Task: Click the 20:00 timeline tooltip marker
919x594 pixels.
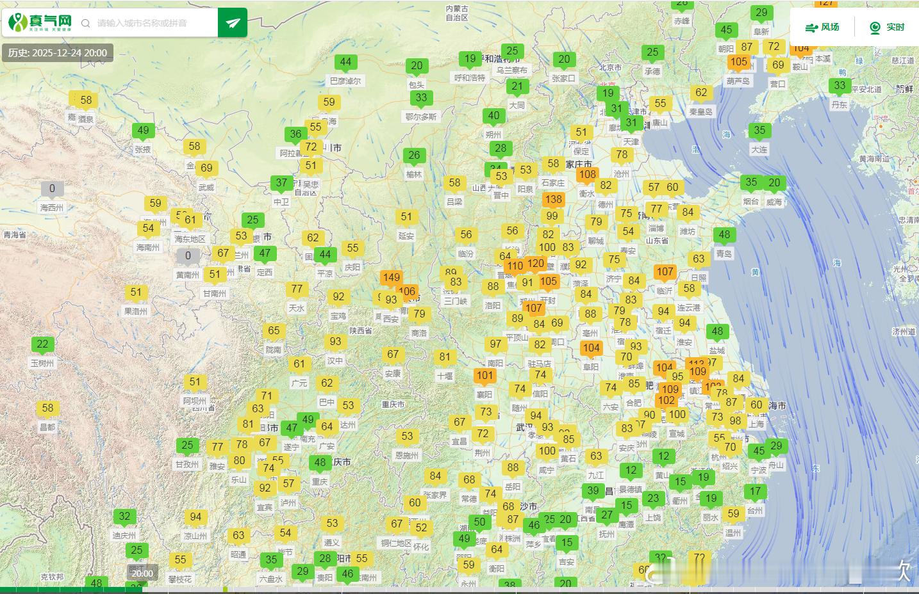Action: point(142,574)
